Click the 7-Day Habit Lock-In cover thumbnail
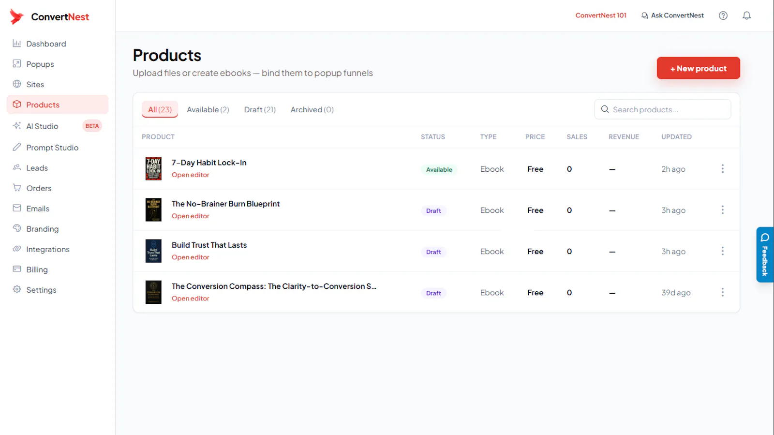Viewport: 774px width, 435px height. point(153,168)
